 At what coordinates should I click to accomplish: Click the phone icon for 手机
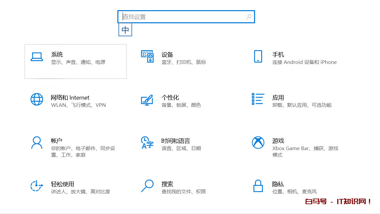pyautogui.click(x=258, y=56)
